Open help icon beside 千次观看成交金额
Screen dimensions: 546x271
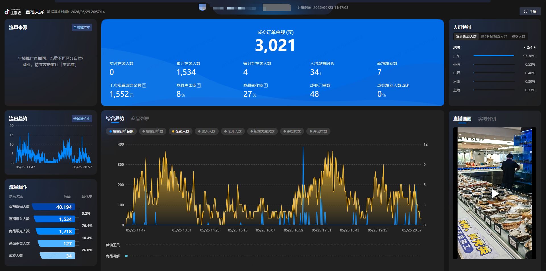(x=144, y=85)
